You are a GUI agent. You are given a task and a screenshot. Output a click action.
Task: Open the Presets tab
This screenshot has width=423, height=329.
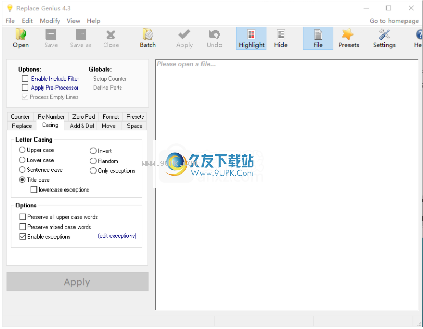coord(135,117)
